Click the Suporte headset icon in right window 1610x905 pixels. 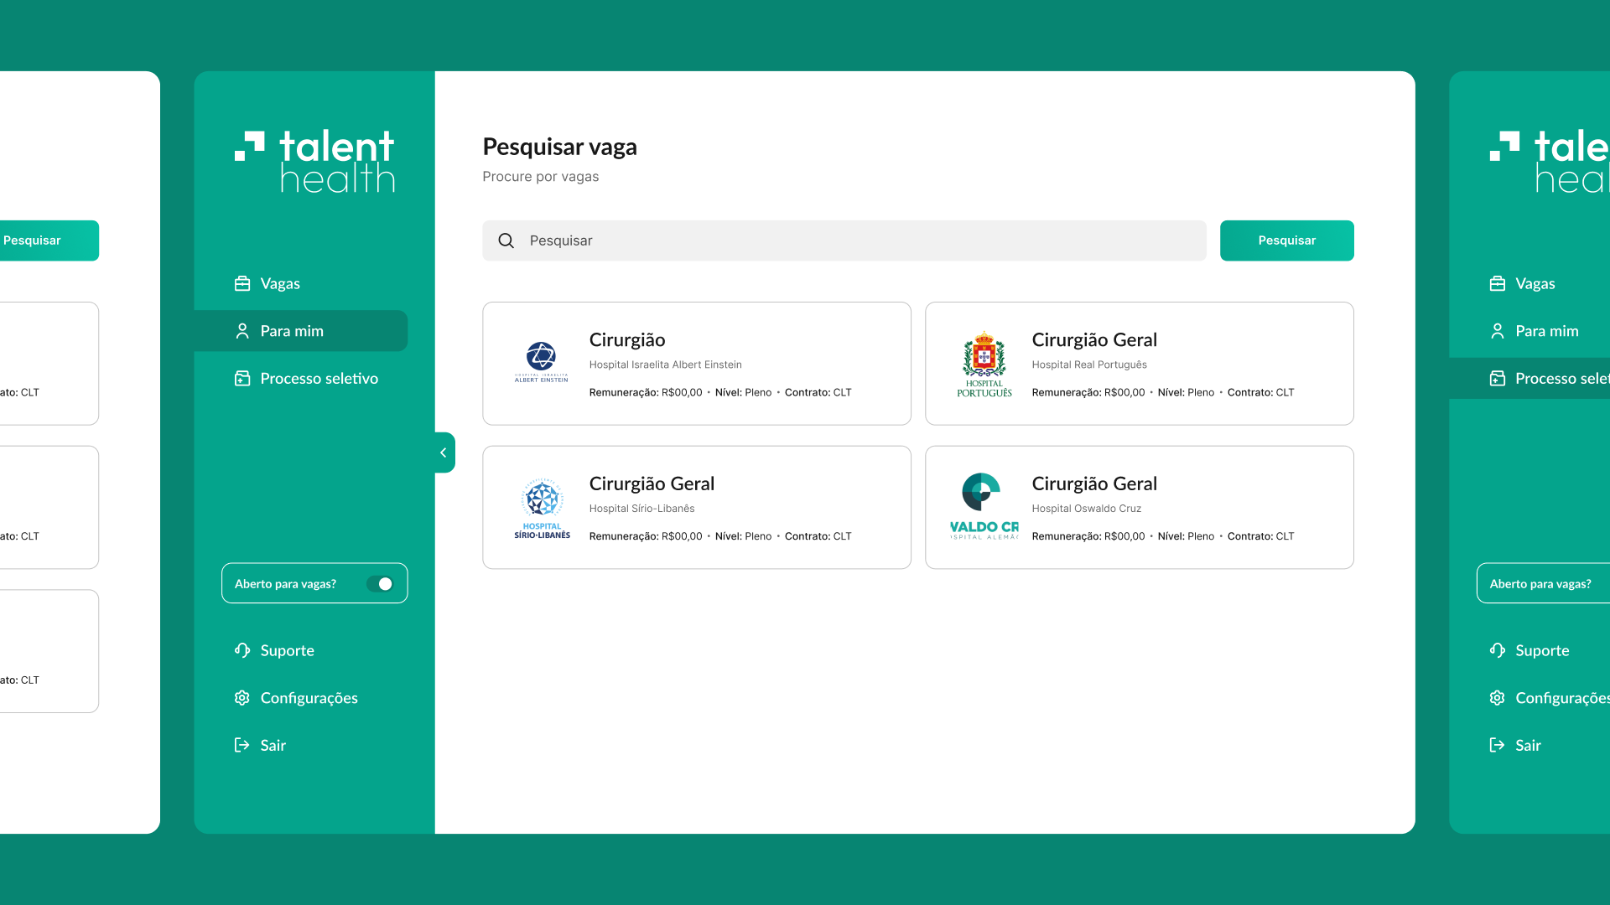click(x=1498, y=650)
